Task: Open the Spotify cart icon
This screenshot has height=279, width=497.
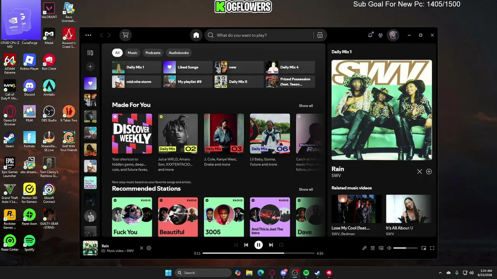Action: [125, 35]
